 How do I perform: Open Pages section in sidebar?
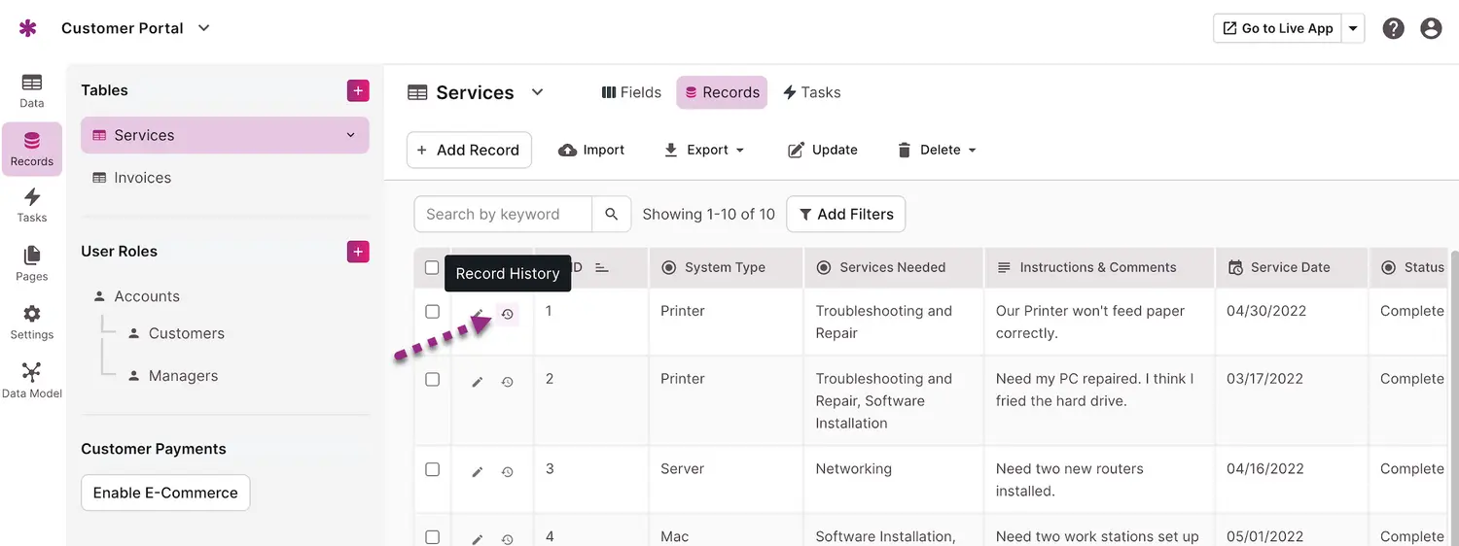(x=32, y=263)
